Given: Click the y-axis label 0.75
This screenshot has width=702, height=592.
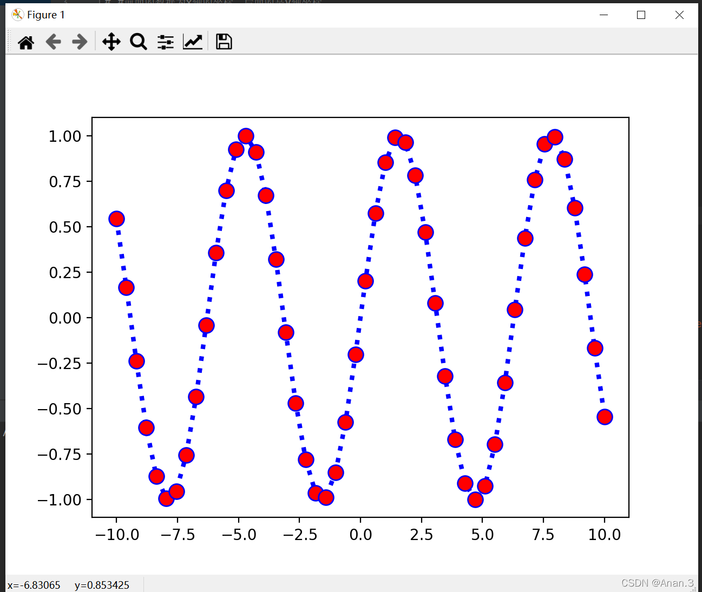Looking at the screenshot, I should click(x=65, y=182).
